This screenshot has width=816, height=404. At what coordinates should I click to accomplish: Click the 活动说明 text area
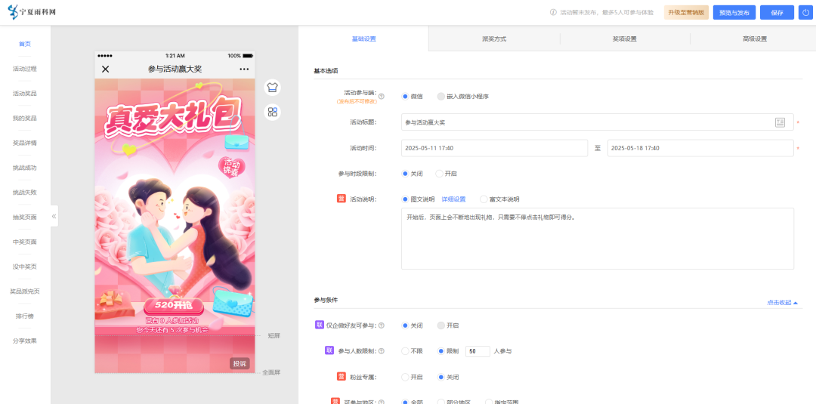pos(598,239)
